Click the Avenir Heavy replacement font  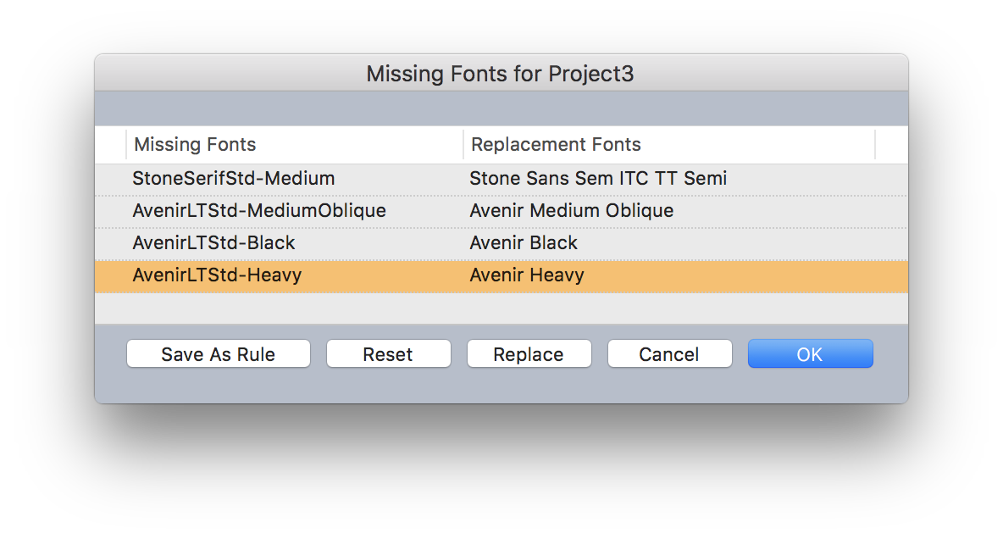527,275
